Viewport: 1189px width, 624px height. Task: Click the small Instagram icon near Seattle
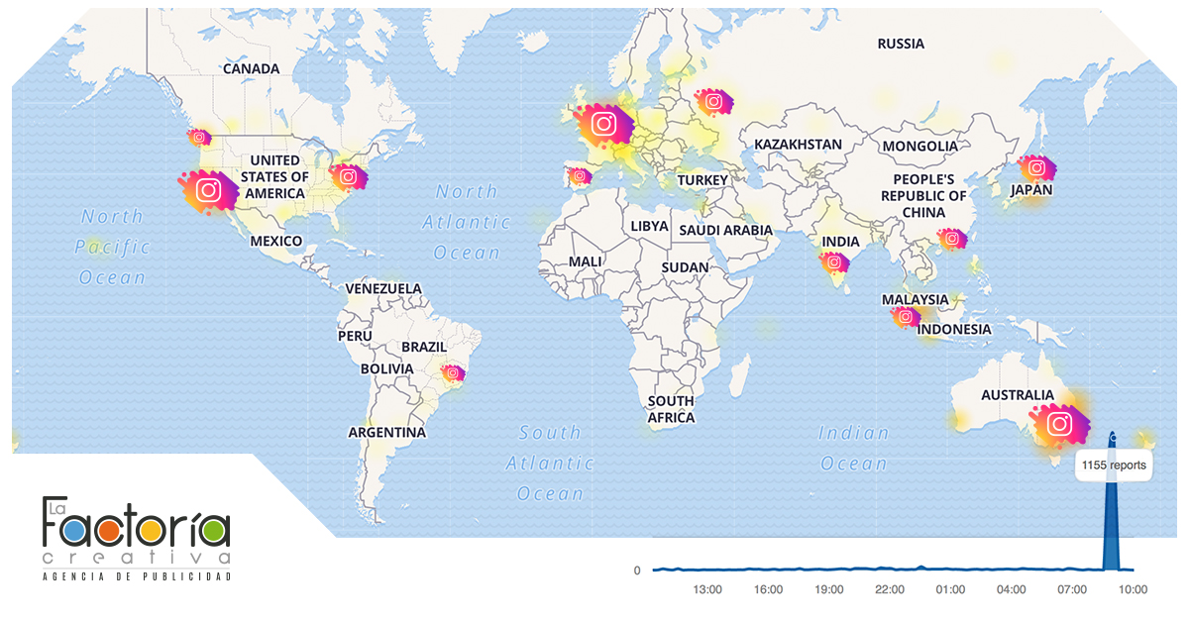[199, 138]
